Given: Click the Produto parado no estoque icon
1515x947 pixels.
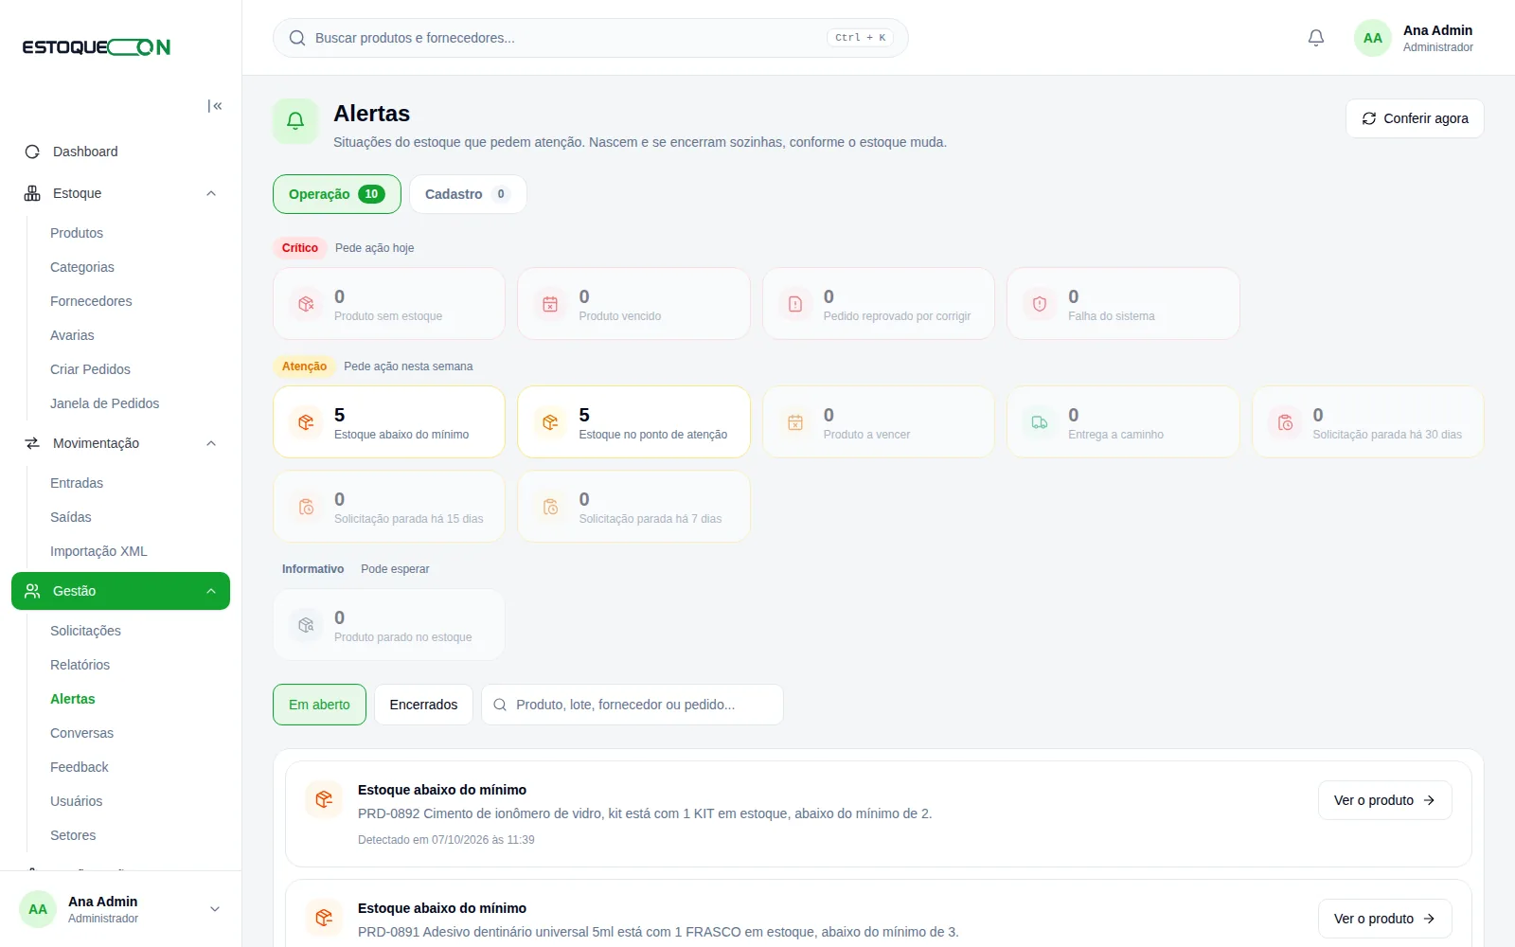Looking at the screenshot, I should click(306, 625).
